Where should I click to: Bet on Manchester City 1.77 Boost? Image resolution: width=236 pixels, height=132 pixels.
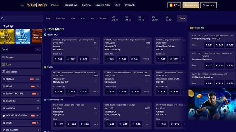(x=135, y=59)
